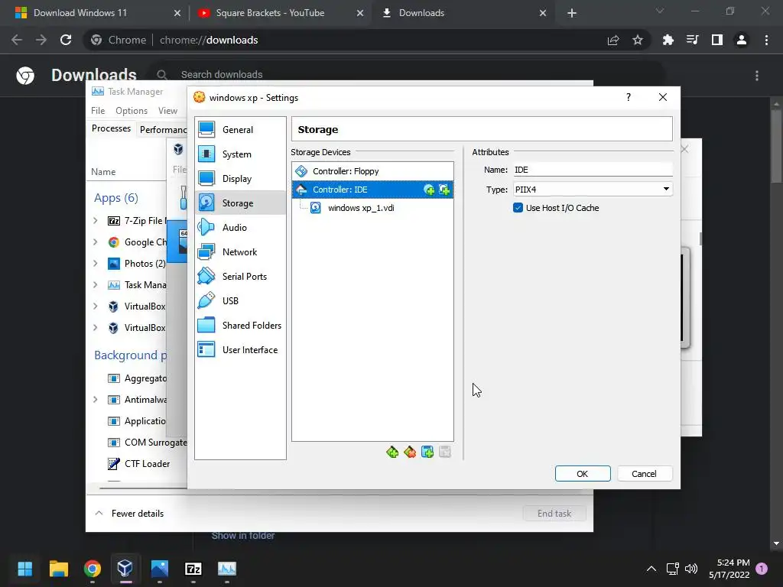
Task: Click the controller Name field
Action: (x=593, y=170)
